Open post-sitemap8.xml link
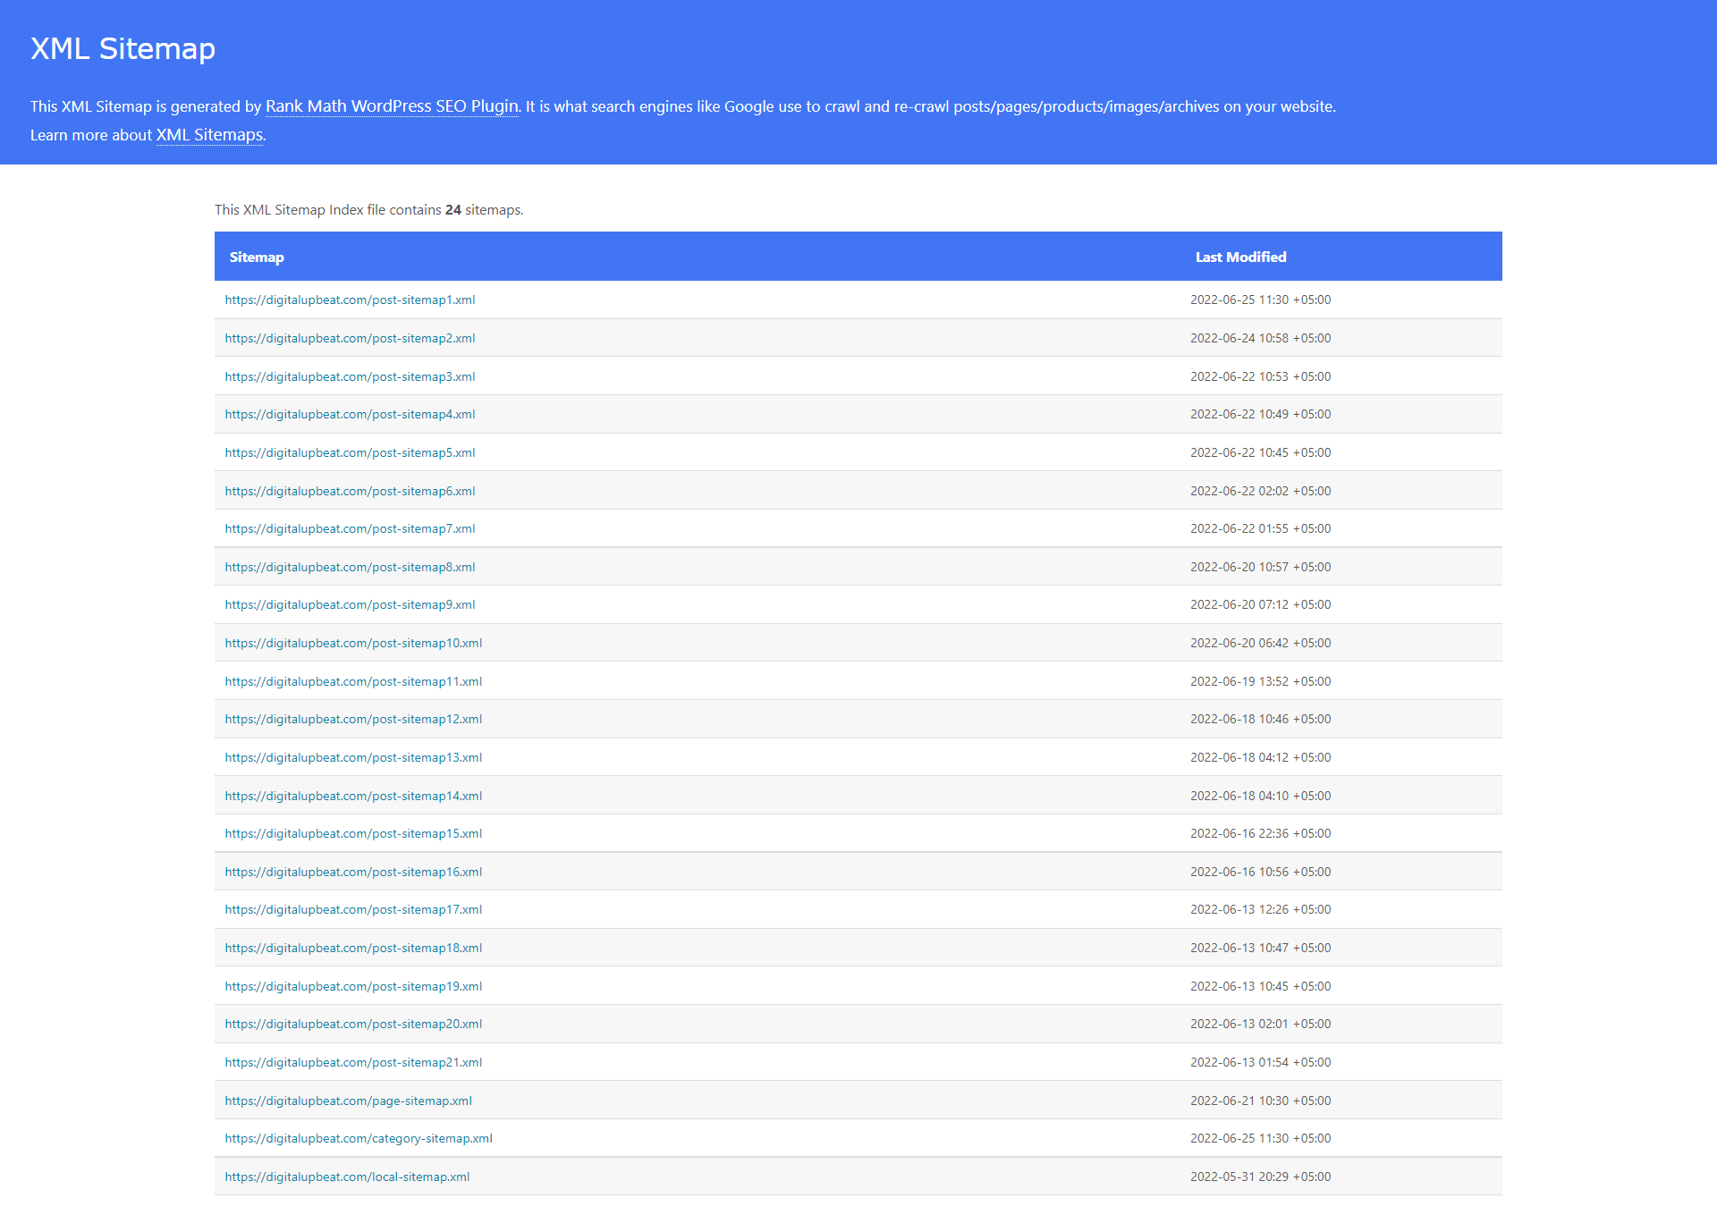Image resolution: width=1717 pixels, height=1215 pixels. point(350,567)
